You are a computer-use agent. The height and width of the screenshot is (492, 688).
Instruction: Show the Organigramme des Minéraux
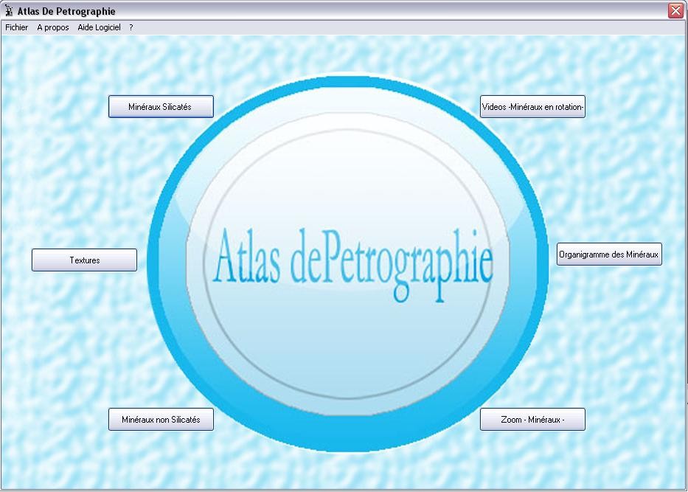coord(609,254)
